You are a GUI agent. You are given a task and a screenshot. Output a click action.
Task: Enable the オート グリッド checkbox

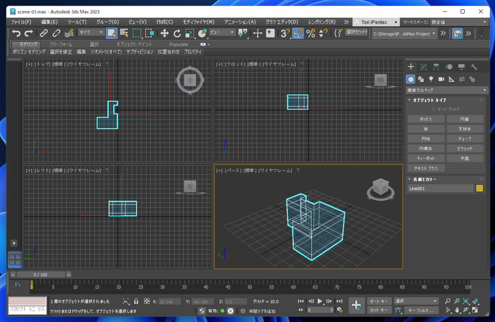tap(434, 109)
